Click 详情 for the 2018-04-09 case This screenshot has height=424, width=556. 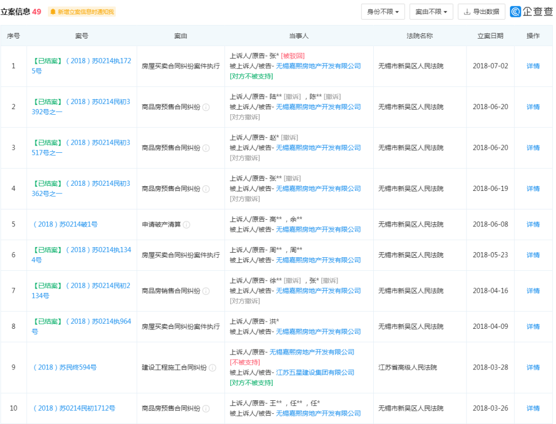[533, 327]
